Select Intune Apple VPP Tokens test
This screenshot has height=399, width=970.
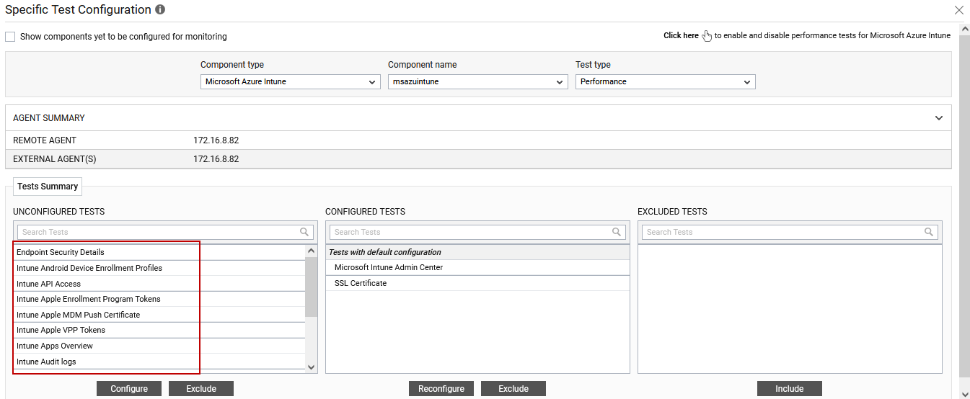click(x=159, y=331)
